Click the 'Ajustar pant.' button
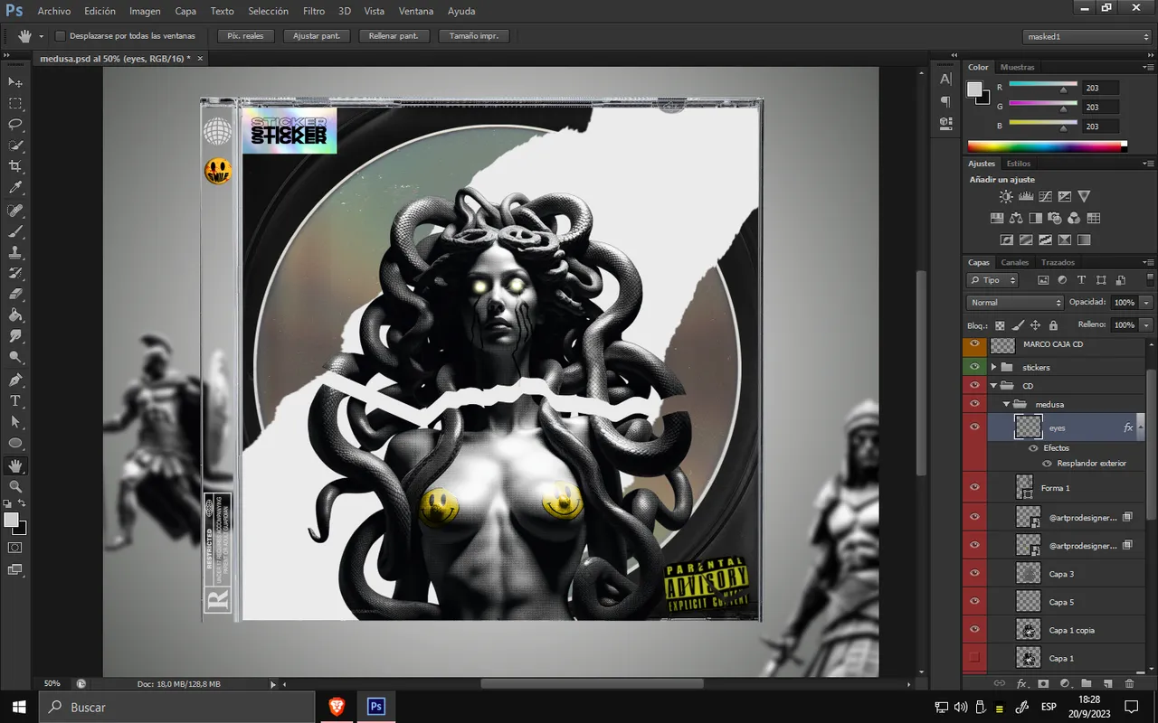 pos(316,36)
